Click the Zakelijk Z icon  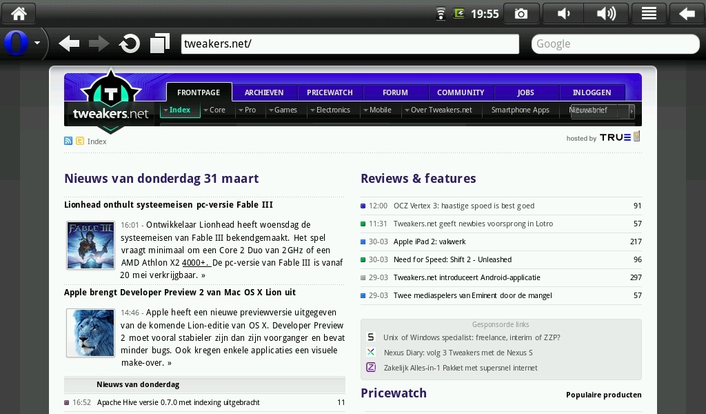[370, 367]
